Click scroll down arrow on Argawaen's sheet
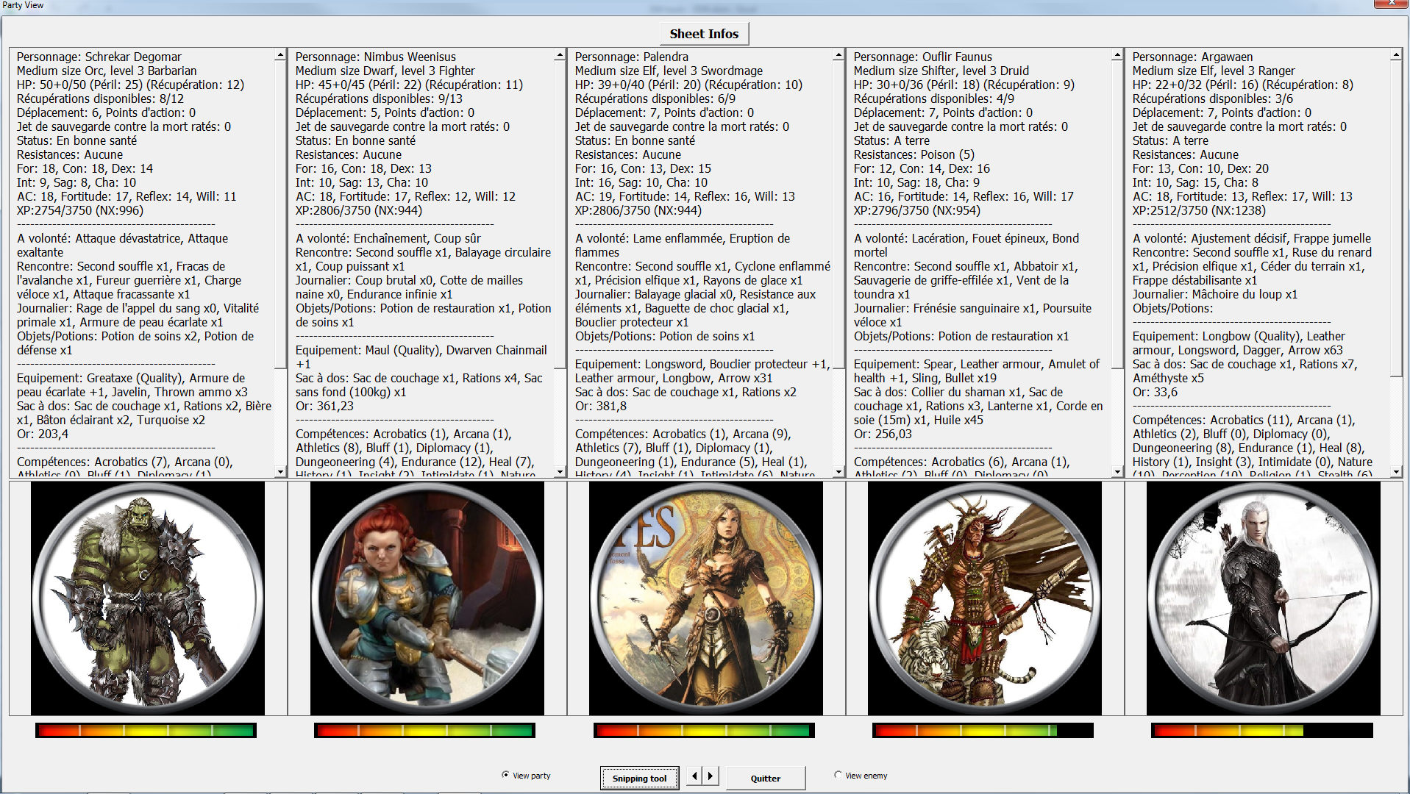1410x794 pixels. click(x=1396, y=471)
